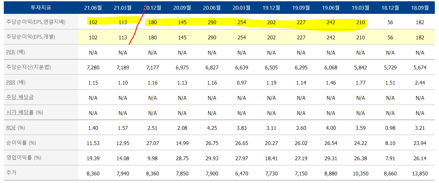This screenshot has width=439, height=183.
Task: Click the 주가 row label
Action: (11, 173)
